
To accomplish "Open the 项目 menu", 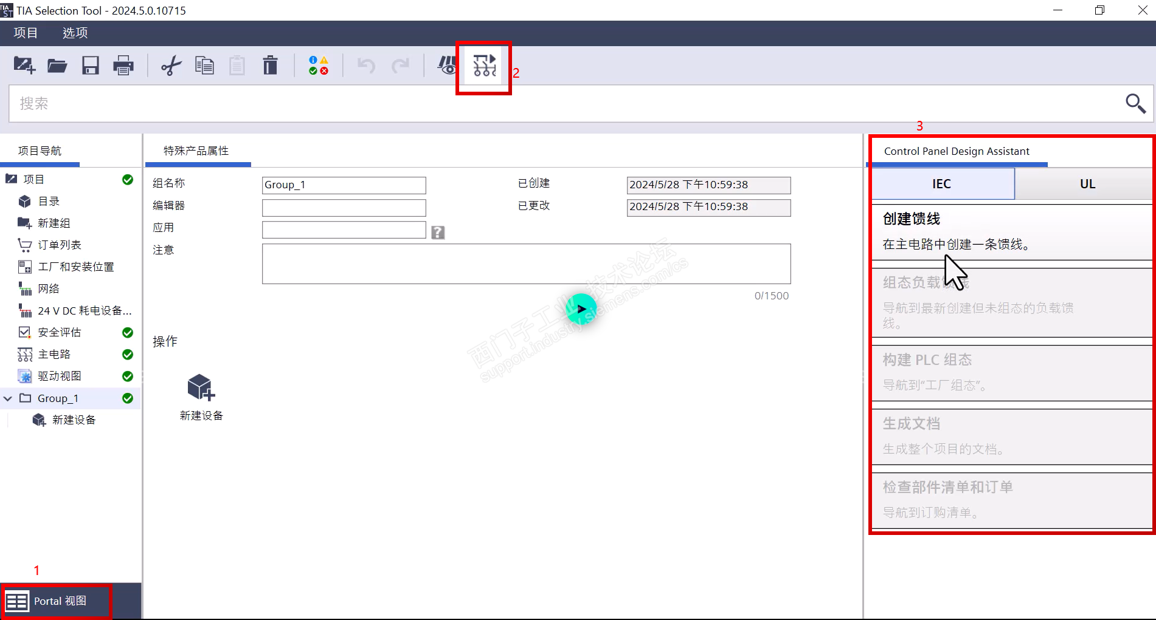I will (x=26, y=33).
